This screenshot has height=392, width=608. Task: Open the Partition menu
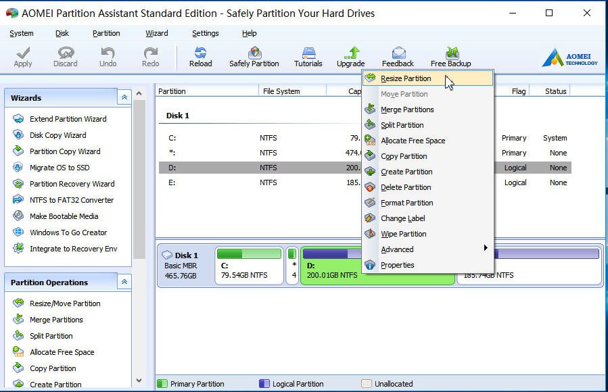(106, 33)
